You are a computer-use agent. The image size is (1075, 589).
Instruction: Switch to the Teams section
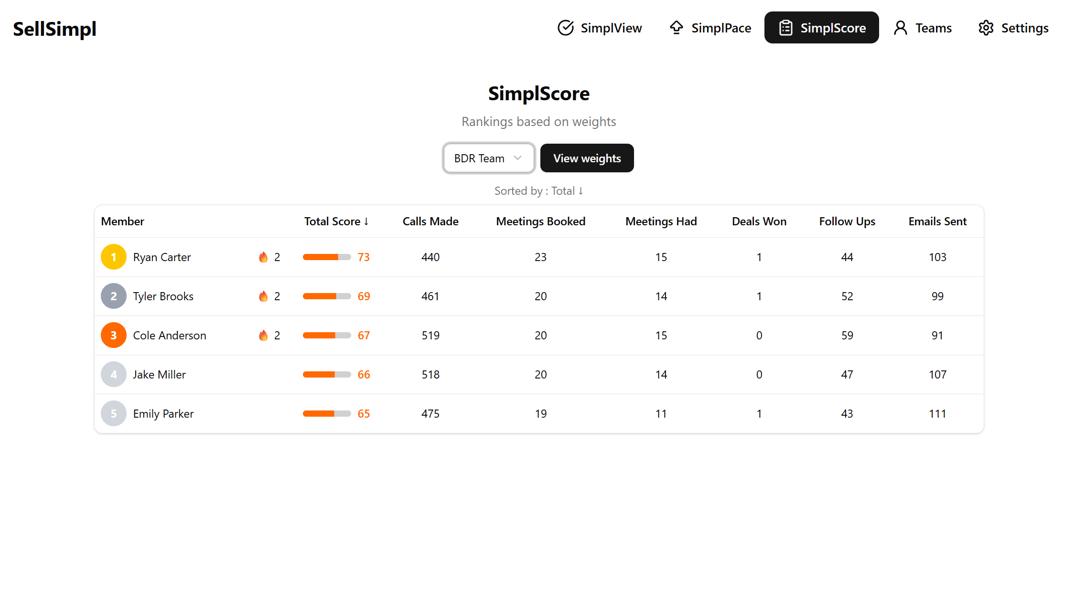pos(922,28)
